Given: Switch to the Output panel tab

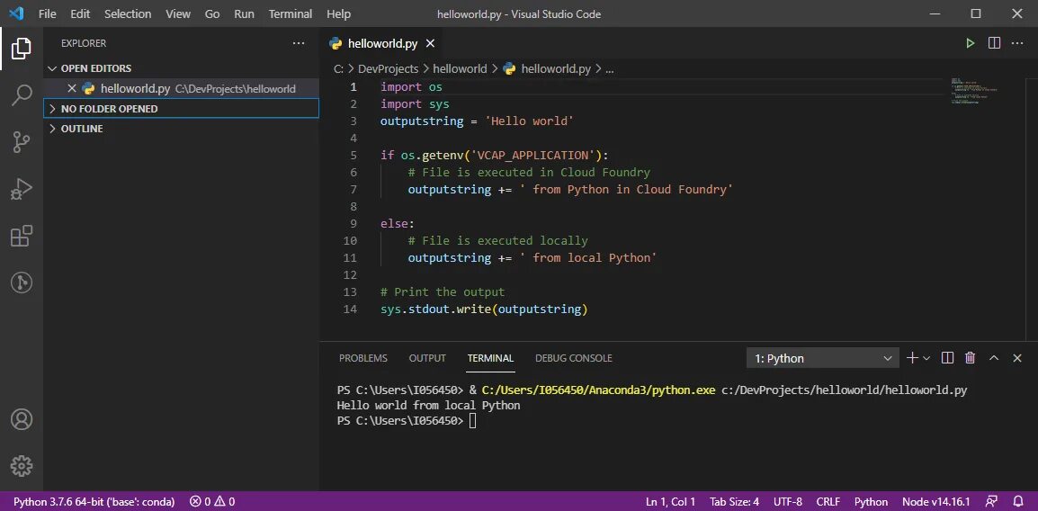Looking at the screenshot, I should pyautogui.click(x=427, y=358).
